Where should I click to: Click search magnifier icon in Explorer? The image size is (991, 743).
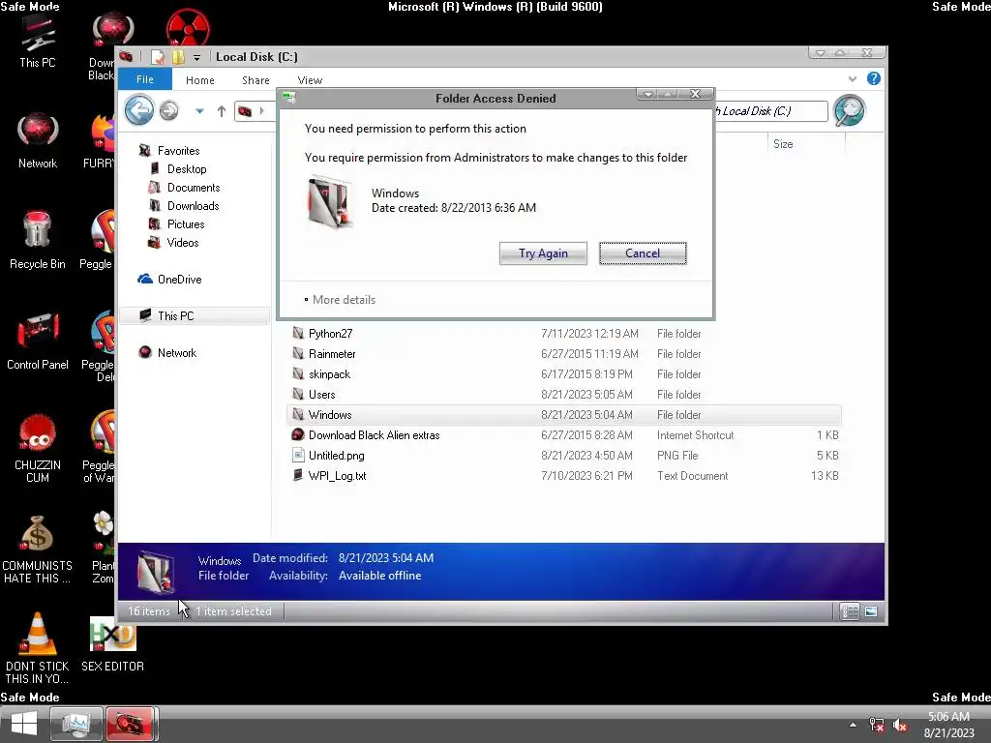(849, 110)
